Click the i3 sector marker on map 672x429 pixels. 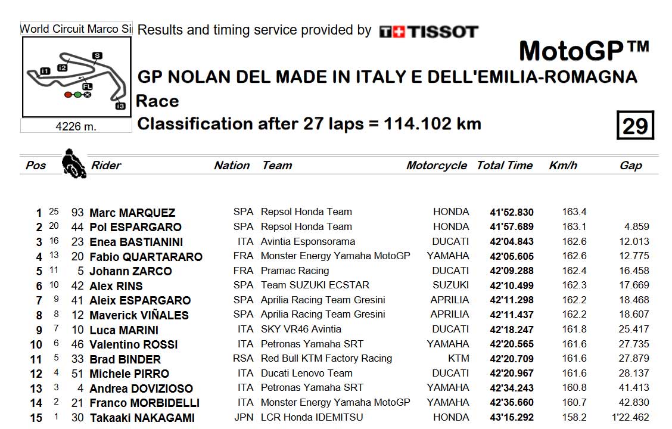click(120, 106)
